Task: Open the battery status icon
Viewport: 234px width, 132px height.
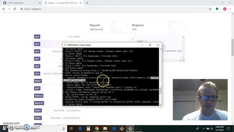Action: (x=208, y=129)
